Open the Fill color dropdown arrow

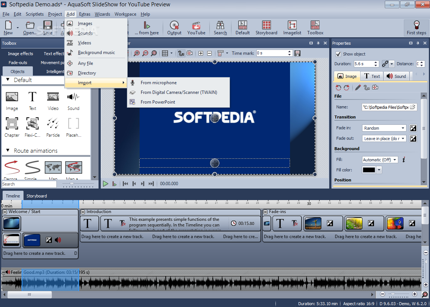coord(379,170)
